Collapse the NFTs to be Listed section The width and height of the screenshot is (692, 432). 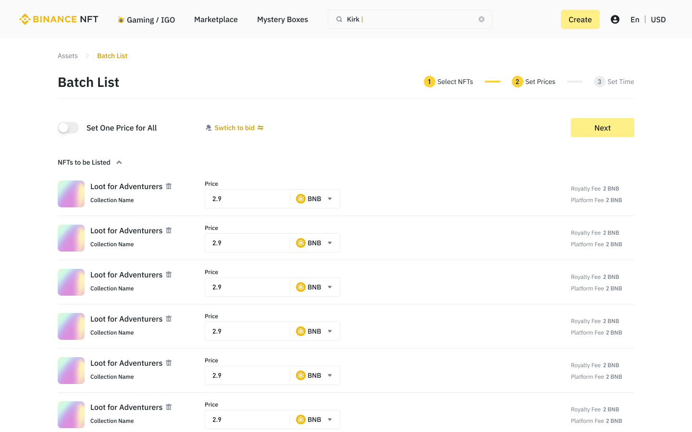(x=119, y=162)
